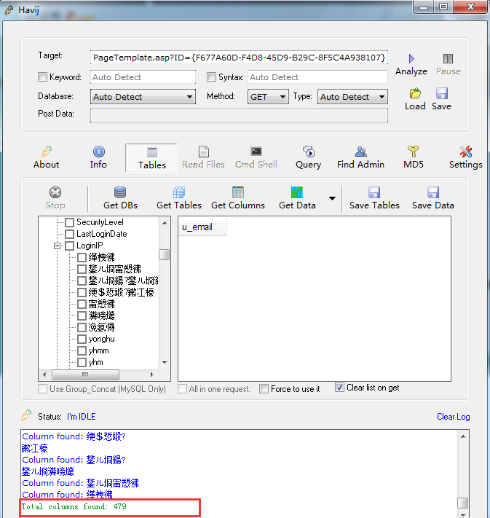The image size is (490, 518).
Task: Open the Type Auto Detect dropdown
Action: [x=352, y=97]
